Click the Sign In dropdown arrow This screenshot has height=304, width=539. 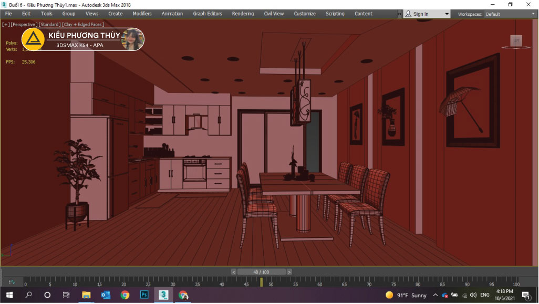(x=447, y=14)
